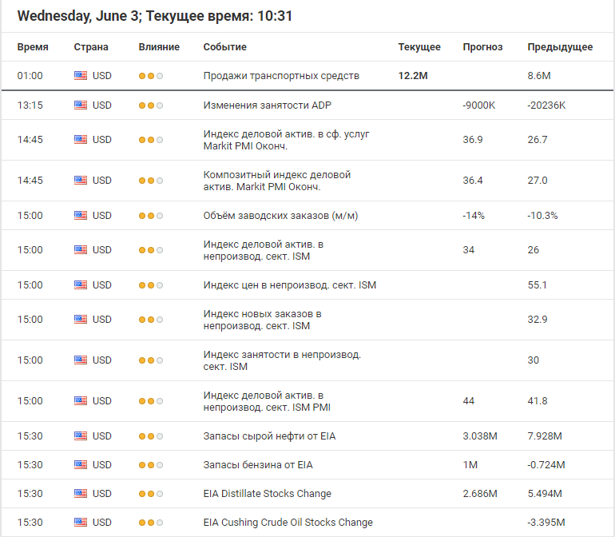
Task: Click flag icon in Запасы бензина от EIA row
Action: 81,465
